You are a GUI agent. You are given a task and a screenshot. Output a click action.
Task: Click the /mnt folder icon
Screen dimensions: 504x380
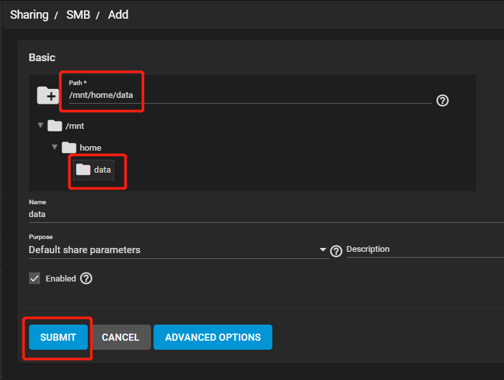point(55,126)
